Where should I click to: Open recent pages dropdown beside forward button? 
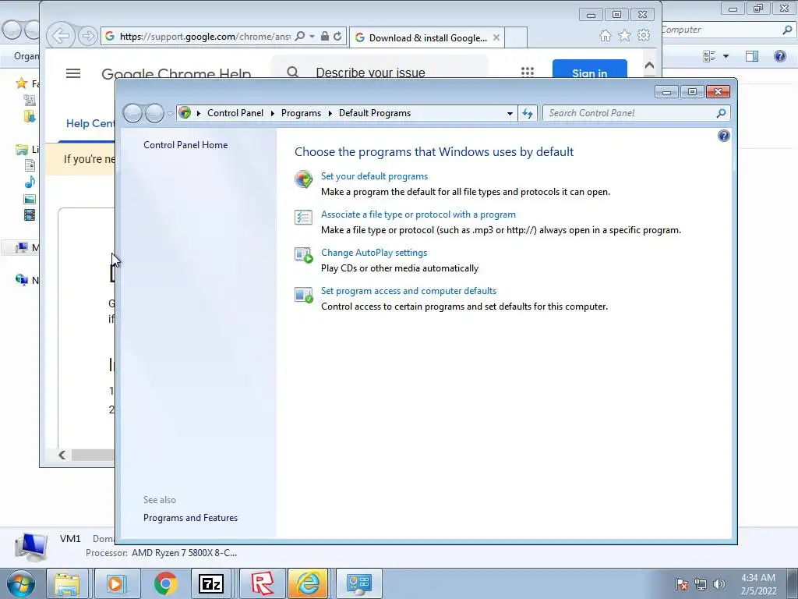pyautogui.click(x=170, y=114)
